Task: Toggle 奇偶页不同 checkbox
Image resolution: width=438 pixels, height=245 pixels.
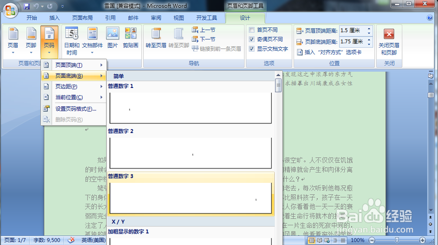Action: click(x=252, y=39)
